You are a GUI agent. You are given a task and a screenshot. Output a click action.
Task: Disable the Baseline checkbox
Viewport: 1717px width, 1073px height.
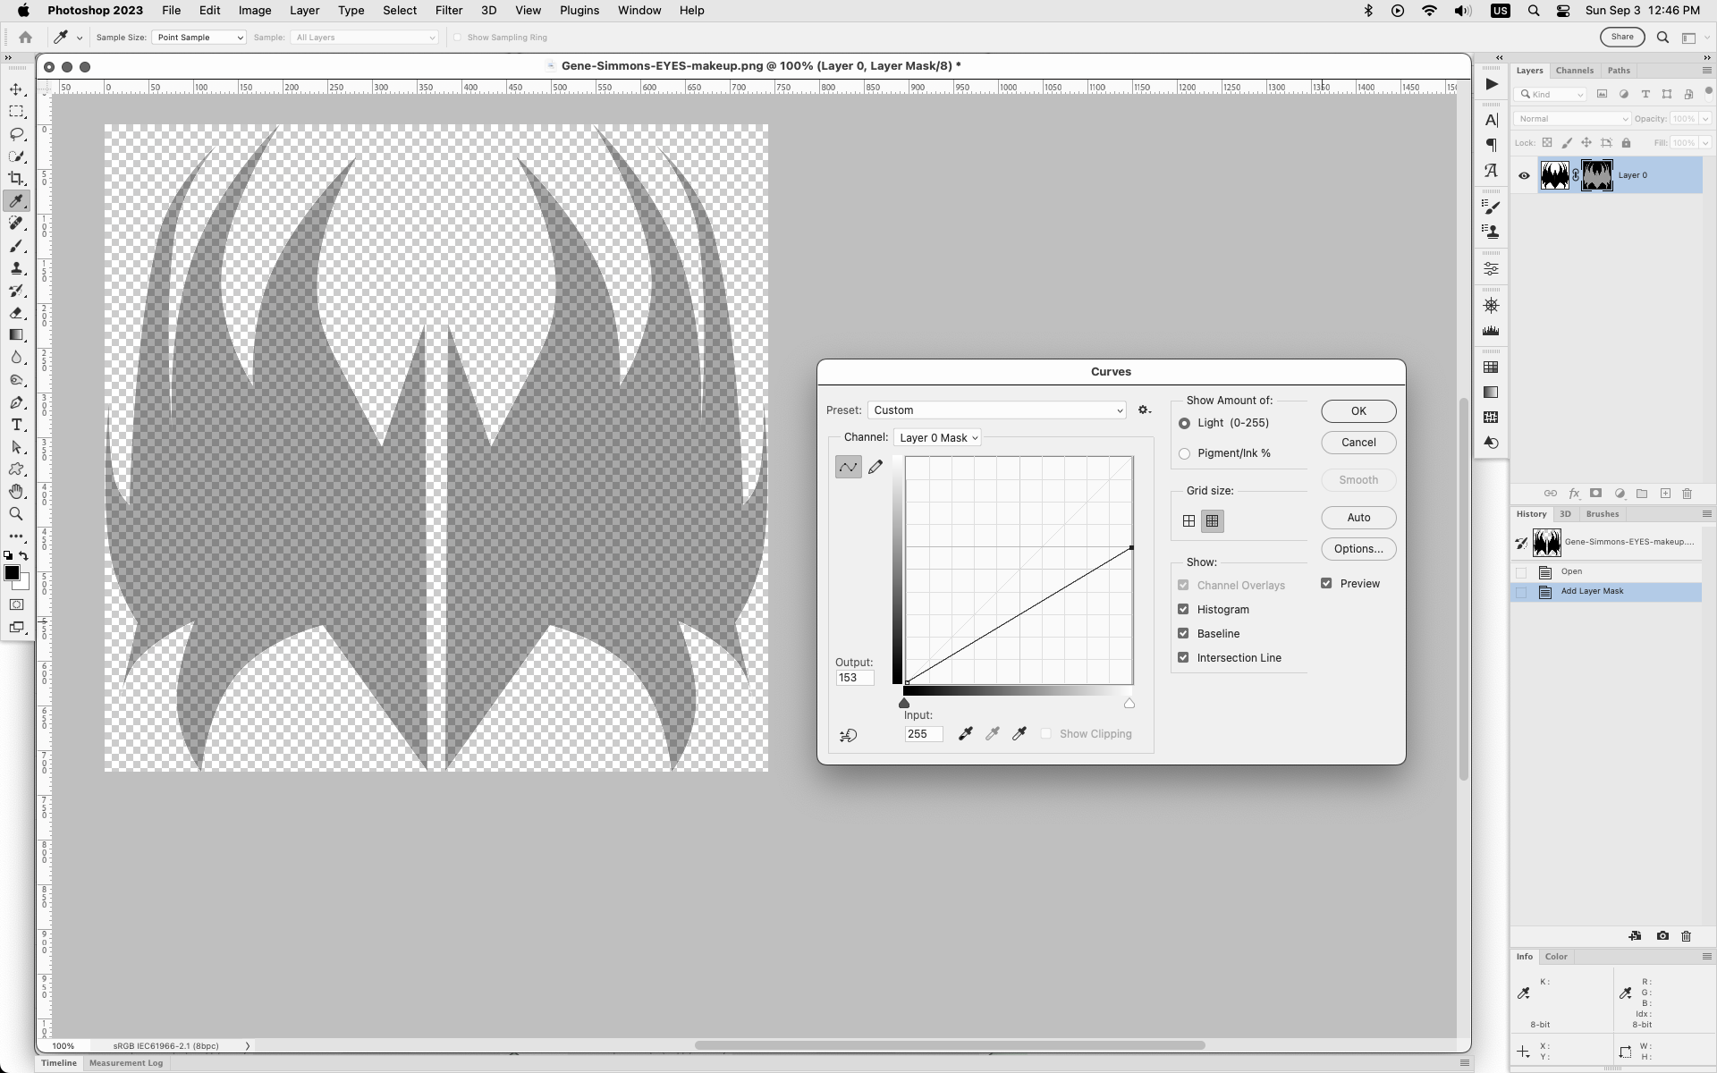[1184, 633]
